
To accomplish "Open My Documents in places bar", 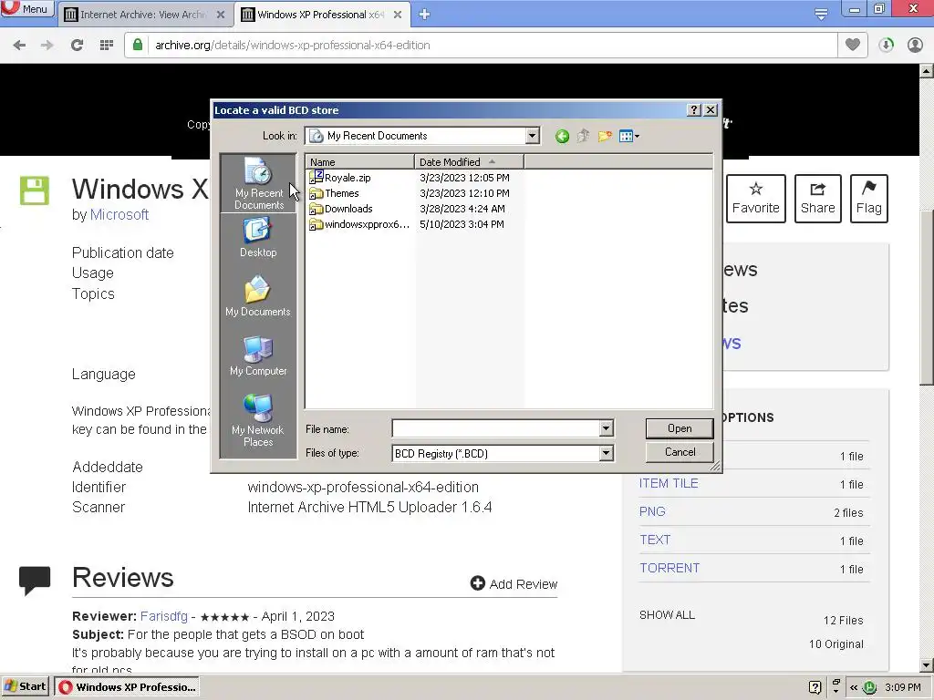I will point(258,296).
